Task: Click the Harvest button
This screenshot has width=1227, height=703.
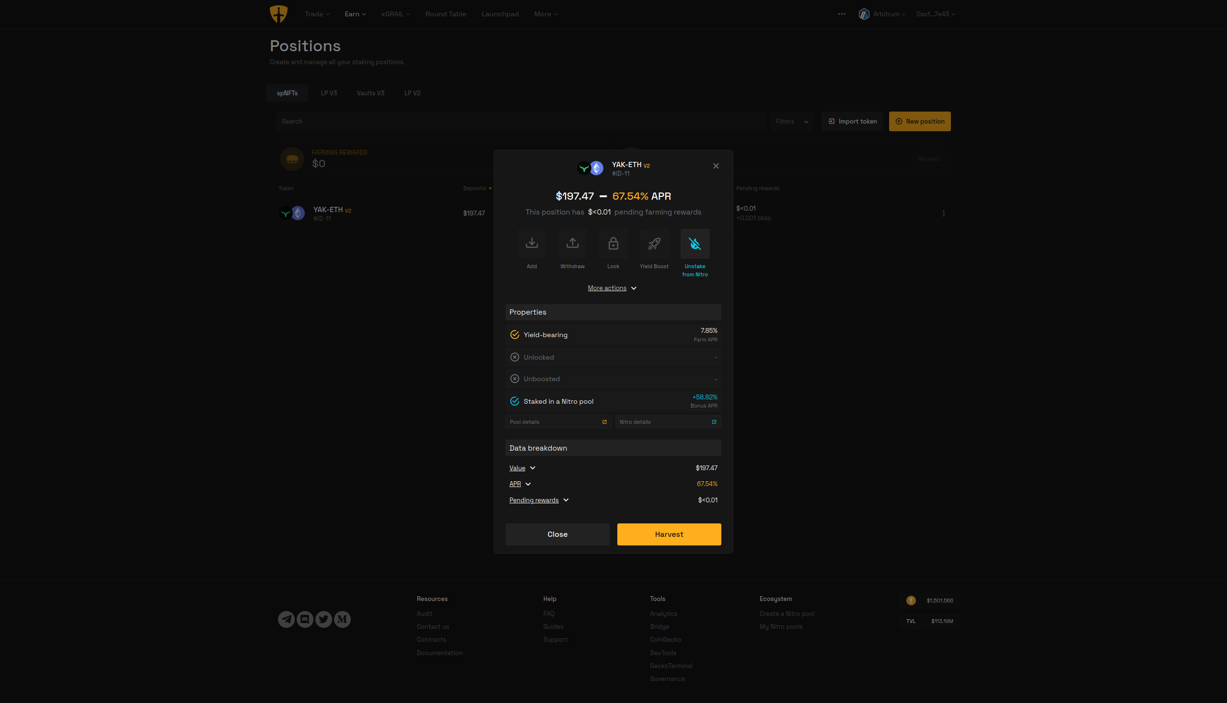Action: 669,534
